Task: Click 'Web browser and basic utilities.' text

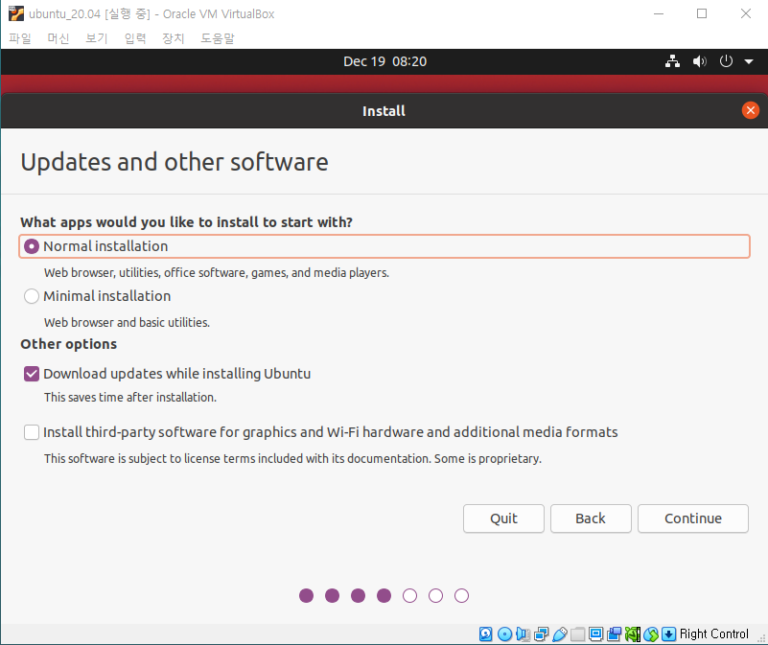Action: pyautogui.click(x=127, y=323)
